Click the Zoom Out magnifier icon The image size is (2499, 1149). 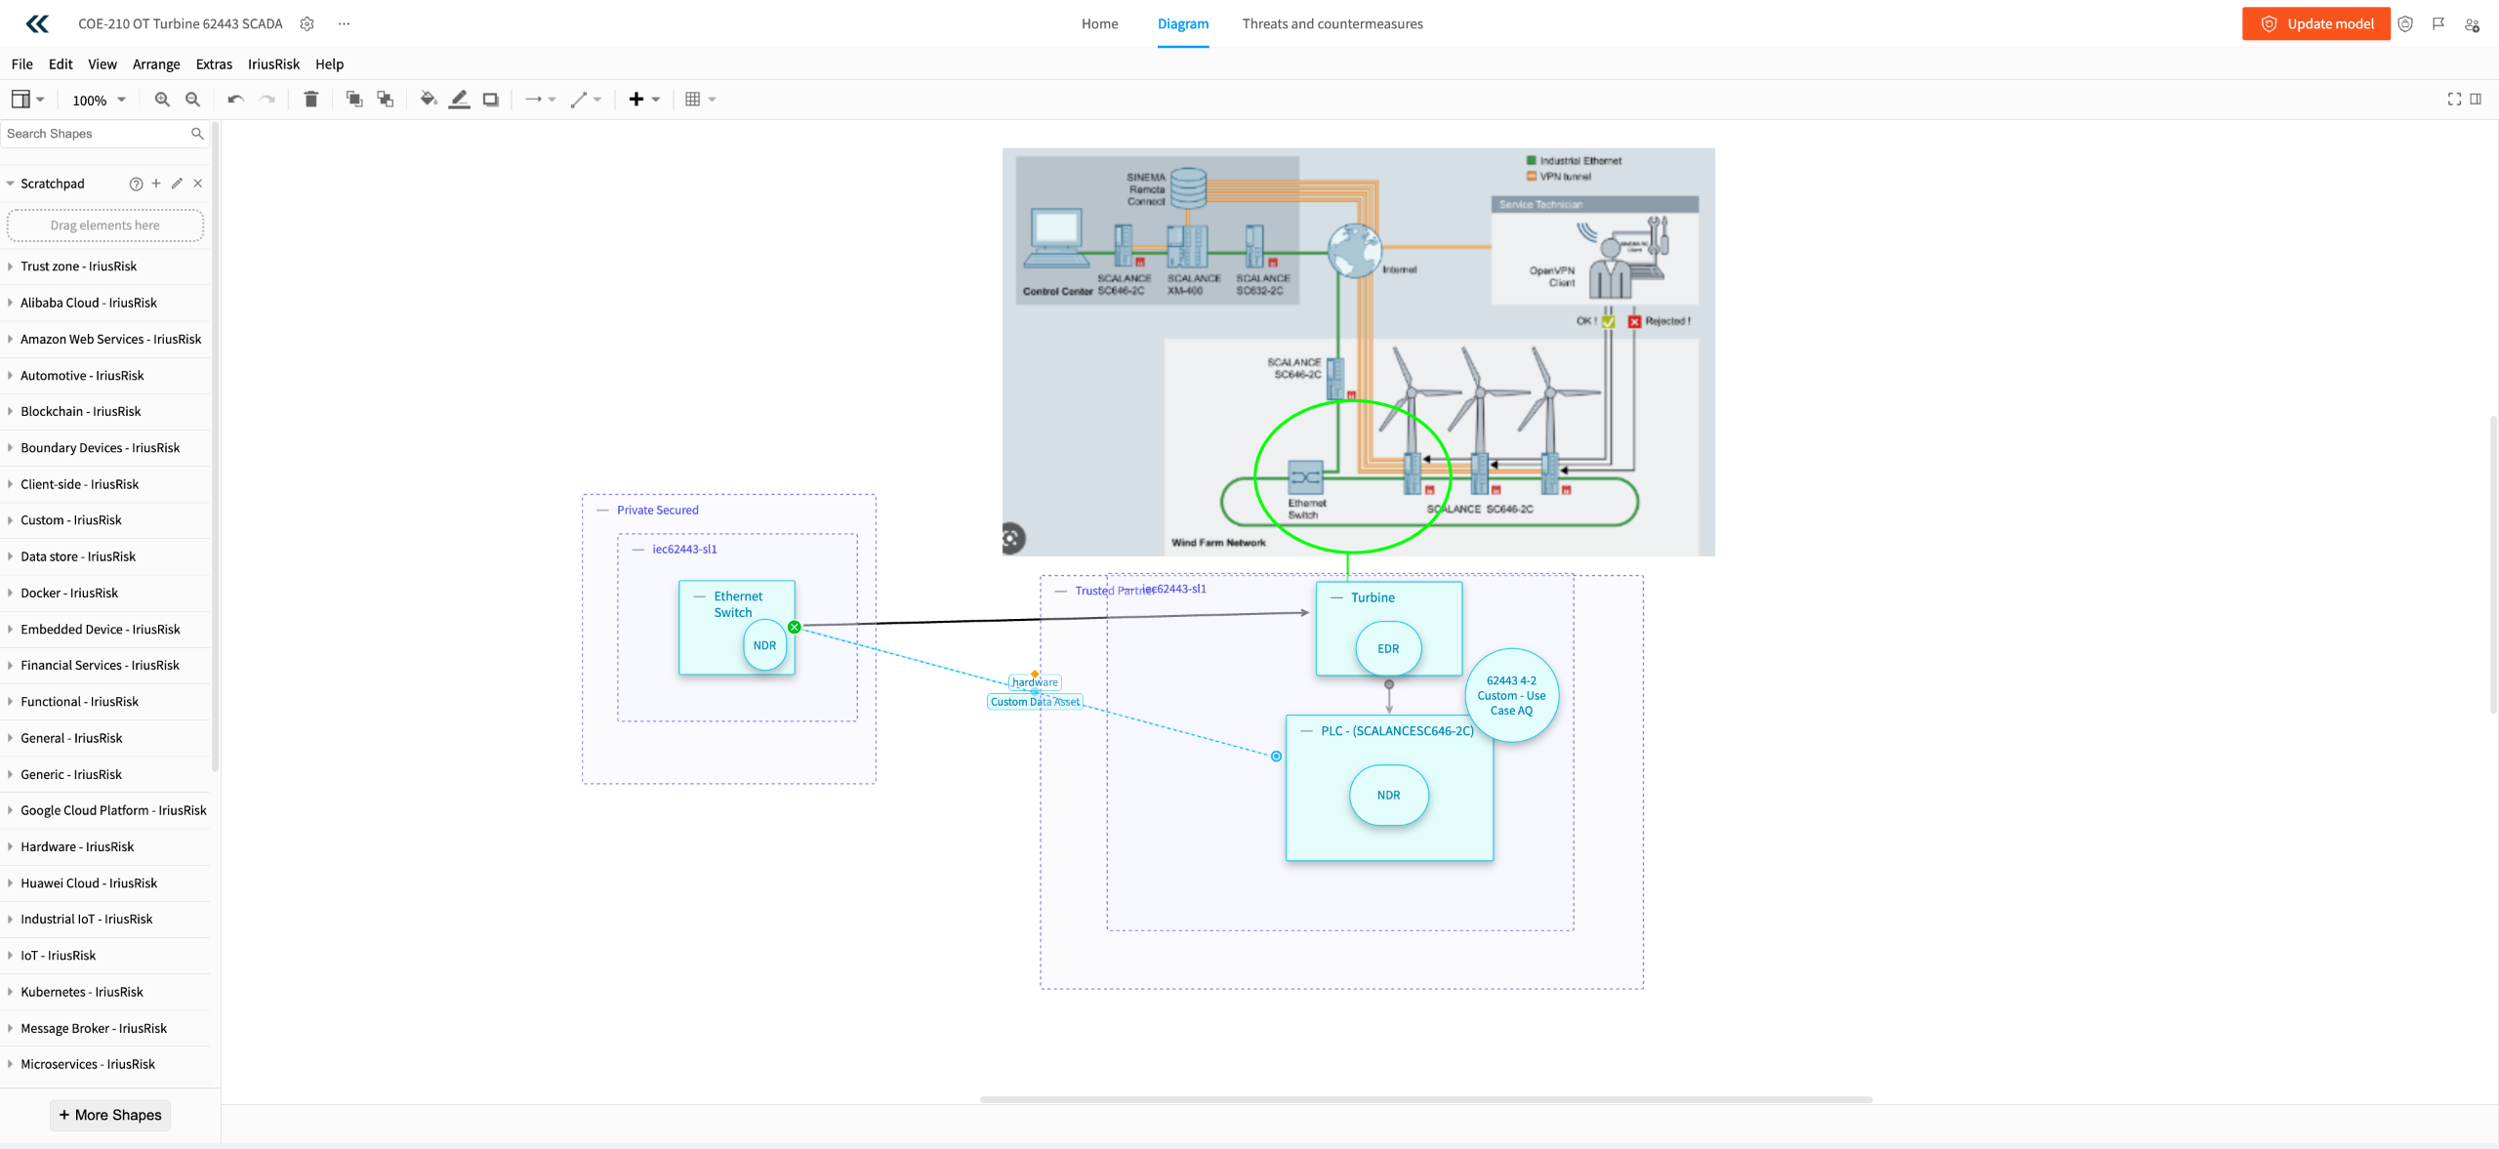[193, 100]
